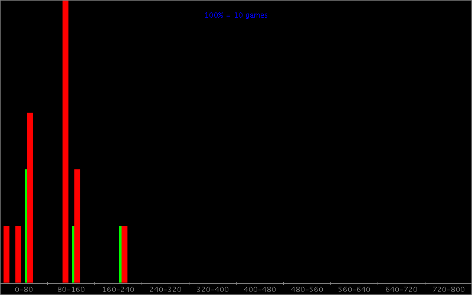
Task: Select the 160-240 axis label
Action: click(119, 290)
